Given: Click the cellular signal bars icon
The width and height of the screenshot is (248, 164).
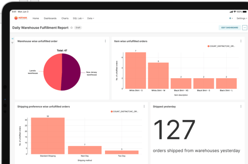Looking at the screenshot, I should pos(231,12).
